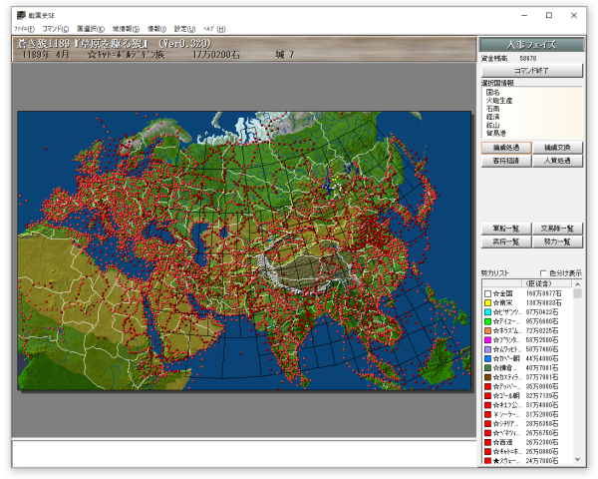Click the コマンド終了 button

point(531,72)
